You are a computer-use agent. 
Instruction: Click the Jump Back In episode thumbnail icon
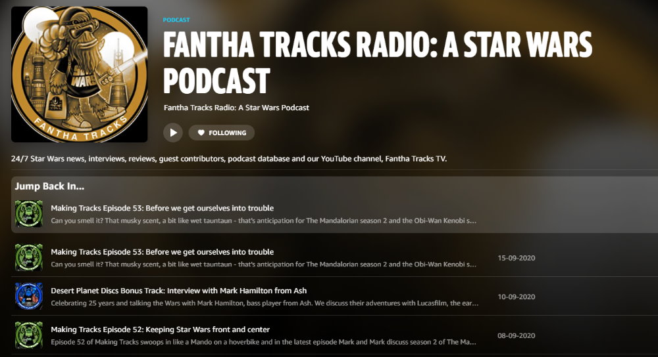(29, 214)
